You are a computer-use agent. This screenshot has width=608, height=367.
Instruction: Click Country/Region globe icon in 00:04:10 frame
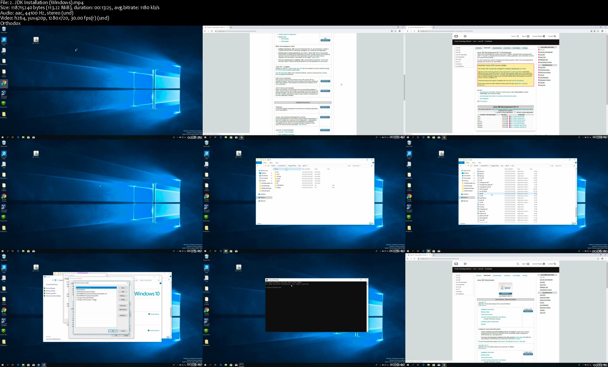point(544,36)
